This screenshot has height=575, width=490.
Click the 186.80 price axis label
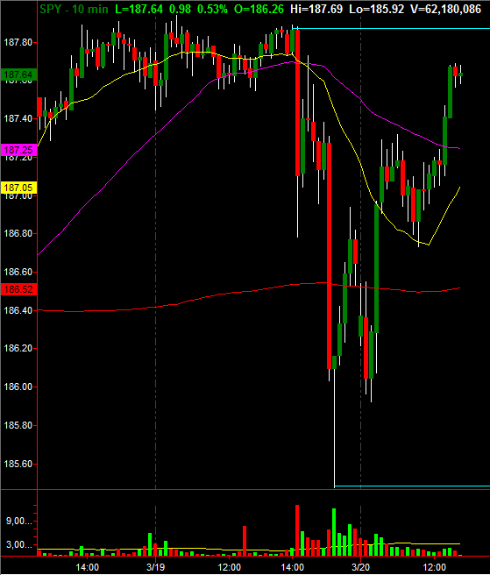pyautogui.click(x=18, y=233)
